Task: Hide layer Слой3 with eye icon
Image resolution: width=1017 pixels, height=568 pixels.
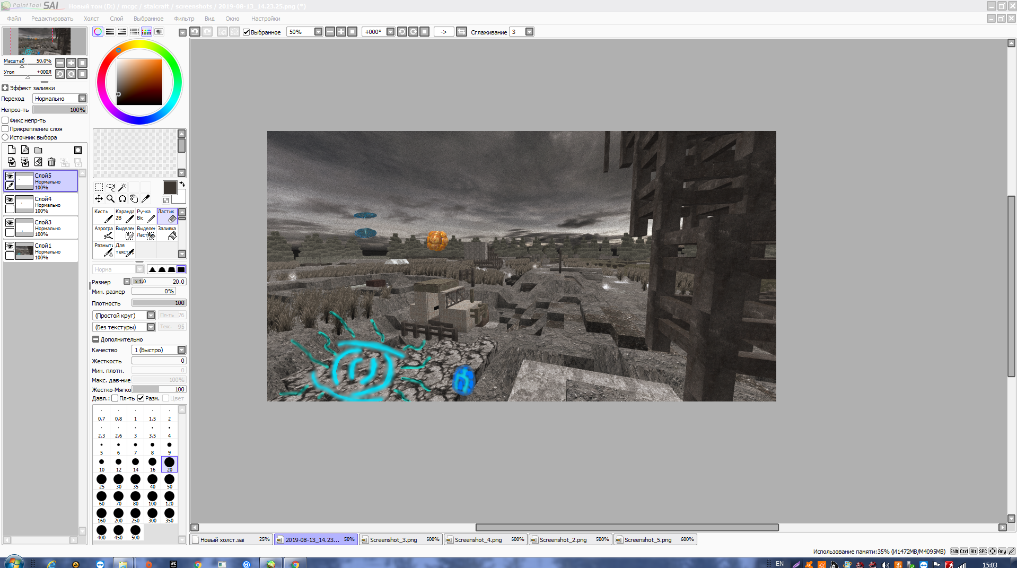Action: tap(10, 223)
